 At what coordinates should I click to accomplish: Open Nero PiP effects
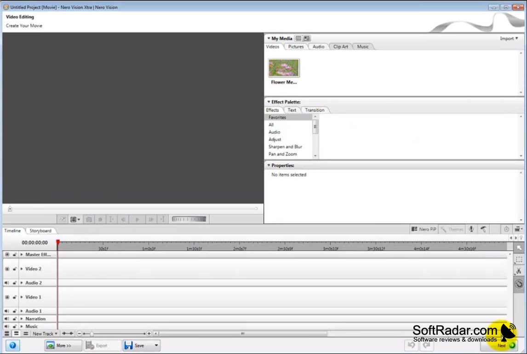pyautogui.click(x=424, y=229)
